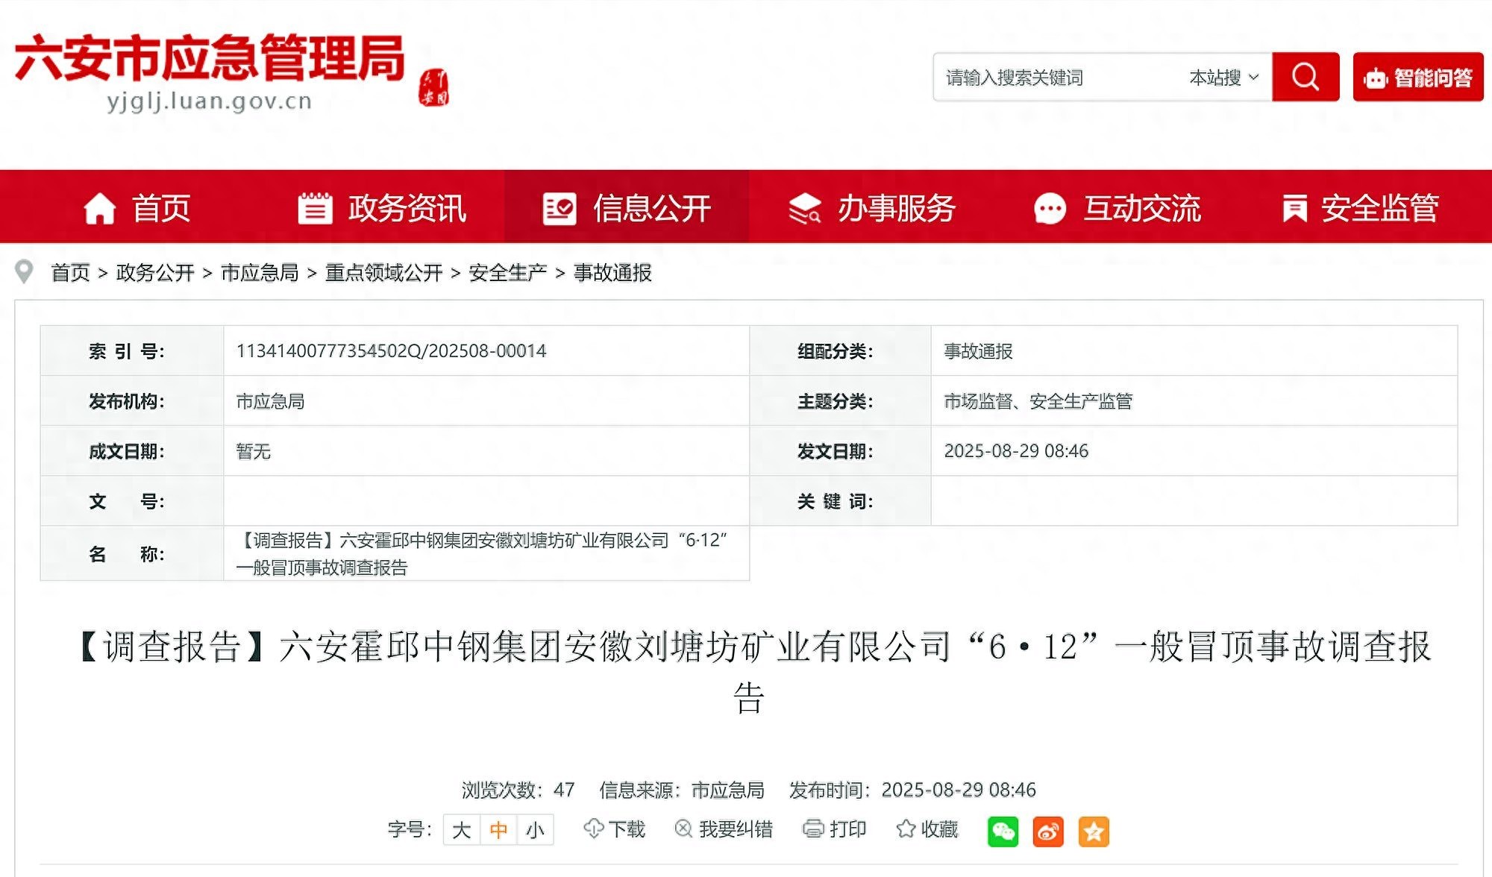Expand the 本站搜 search scope dropdown
1492x877 pixels.
tap(1224, 77)
